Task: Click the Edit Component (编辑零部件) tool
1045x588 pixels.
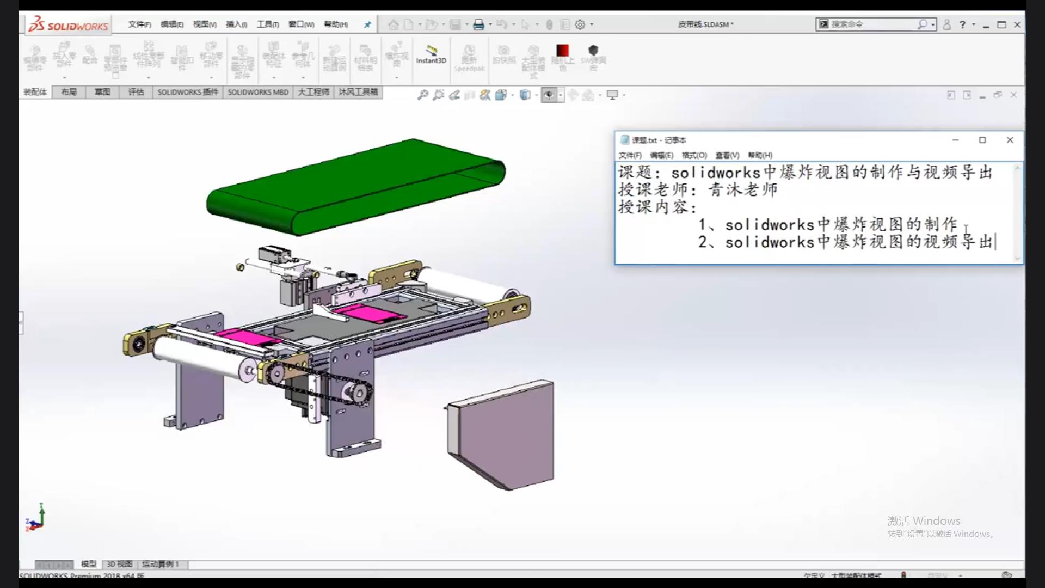Action: (x=35, y=58)
